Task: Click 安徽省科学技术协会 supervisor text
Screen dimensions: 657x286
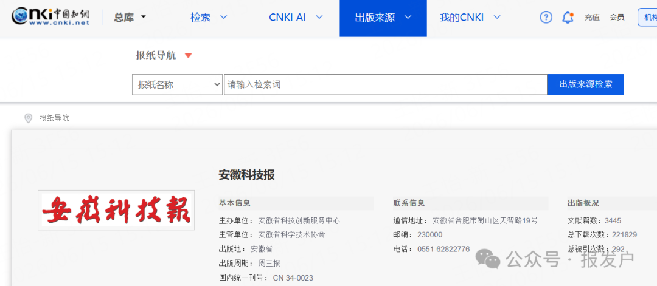Action: click(291, 234)
